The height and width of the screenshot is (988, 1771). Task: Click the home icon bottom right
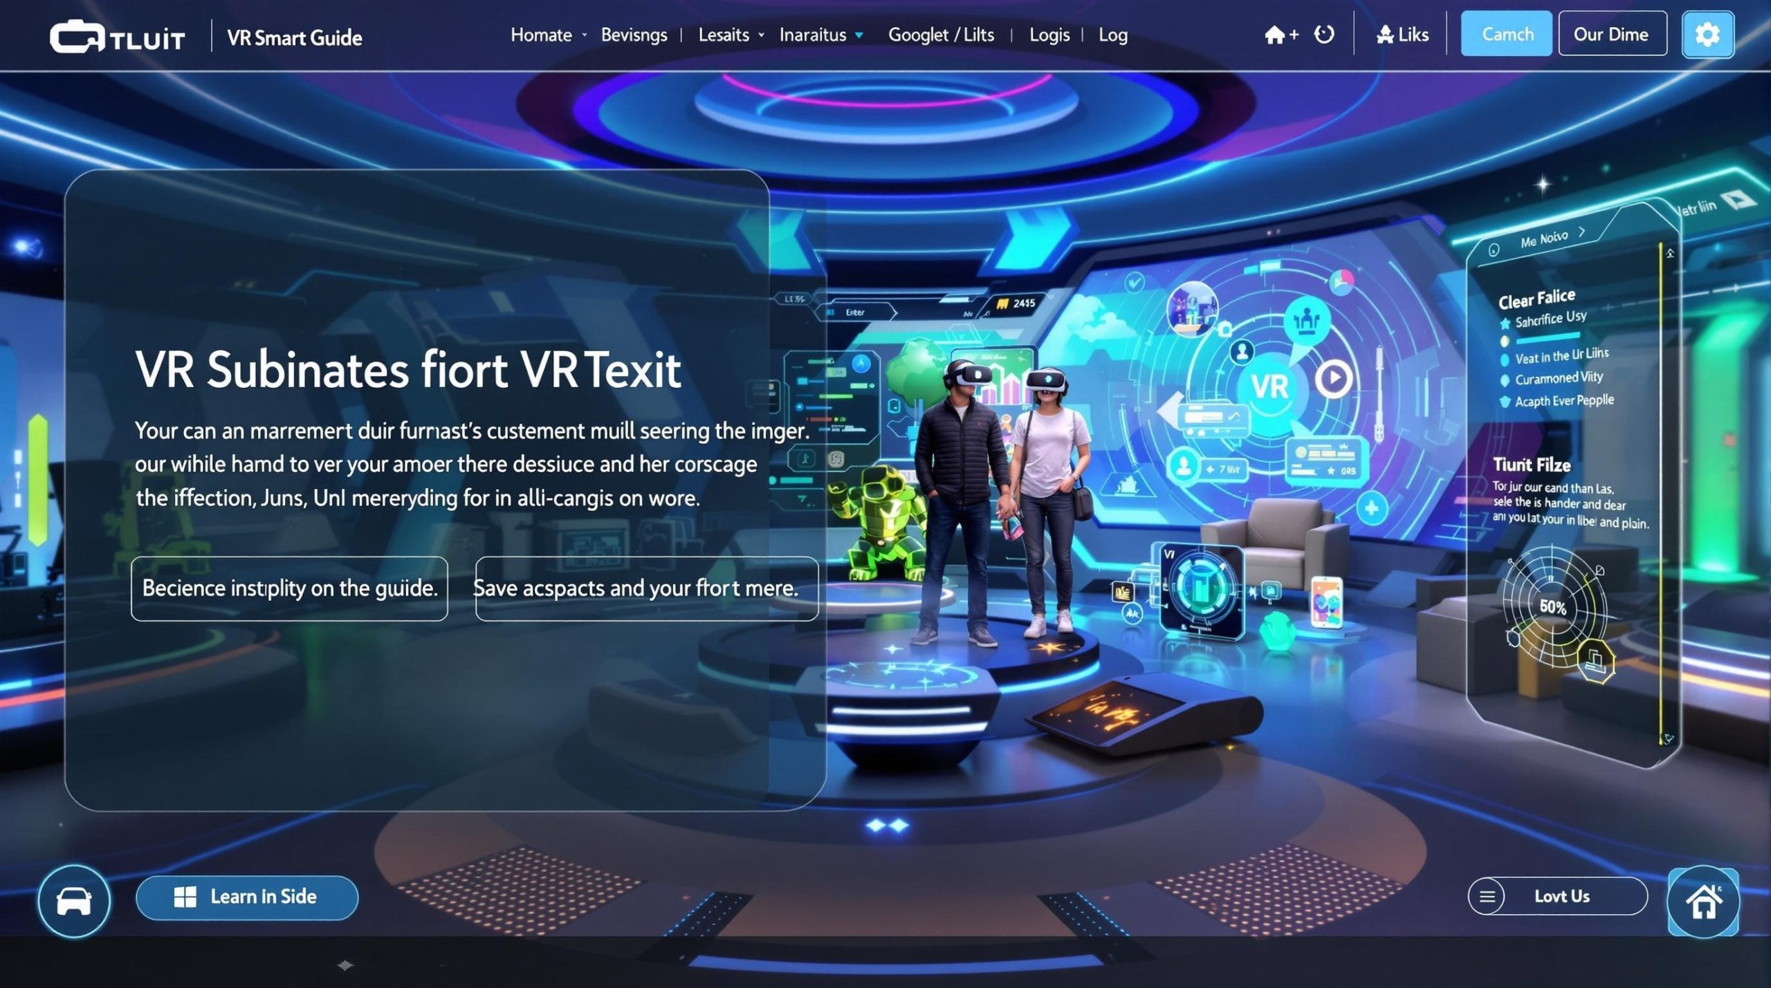tap(1703, 897)
